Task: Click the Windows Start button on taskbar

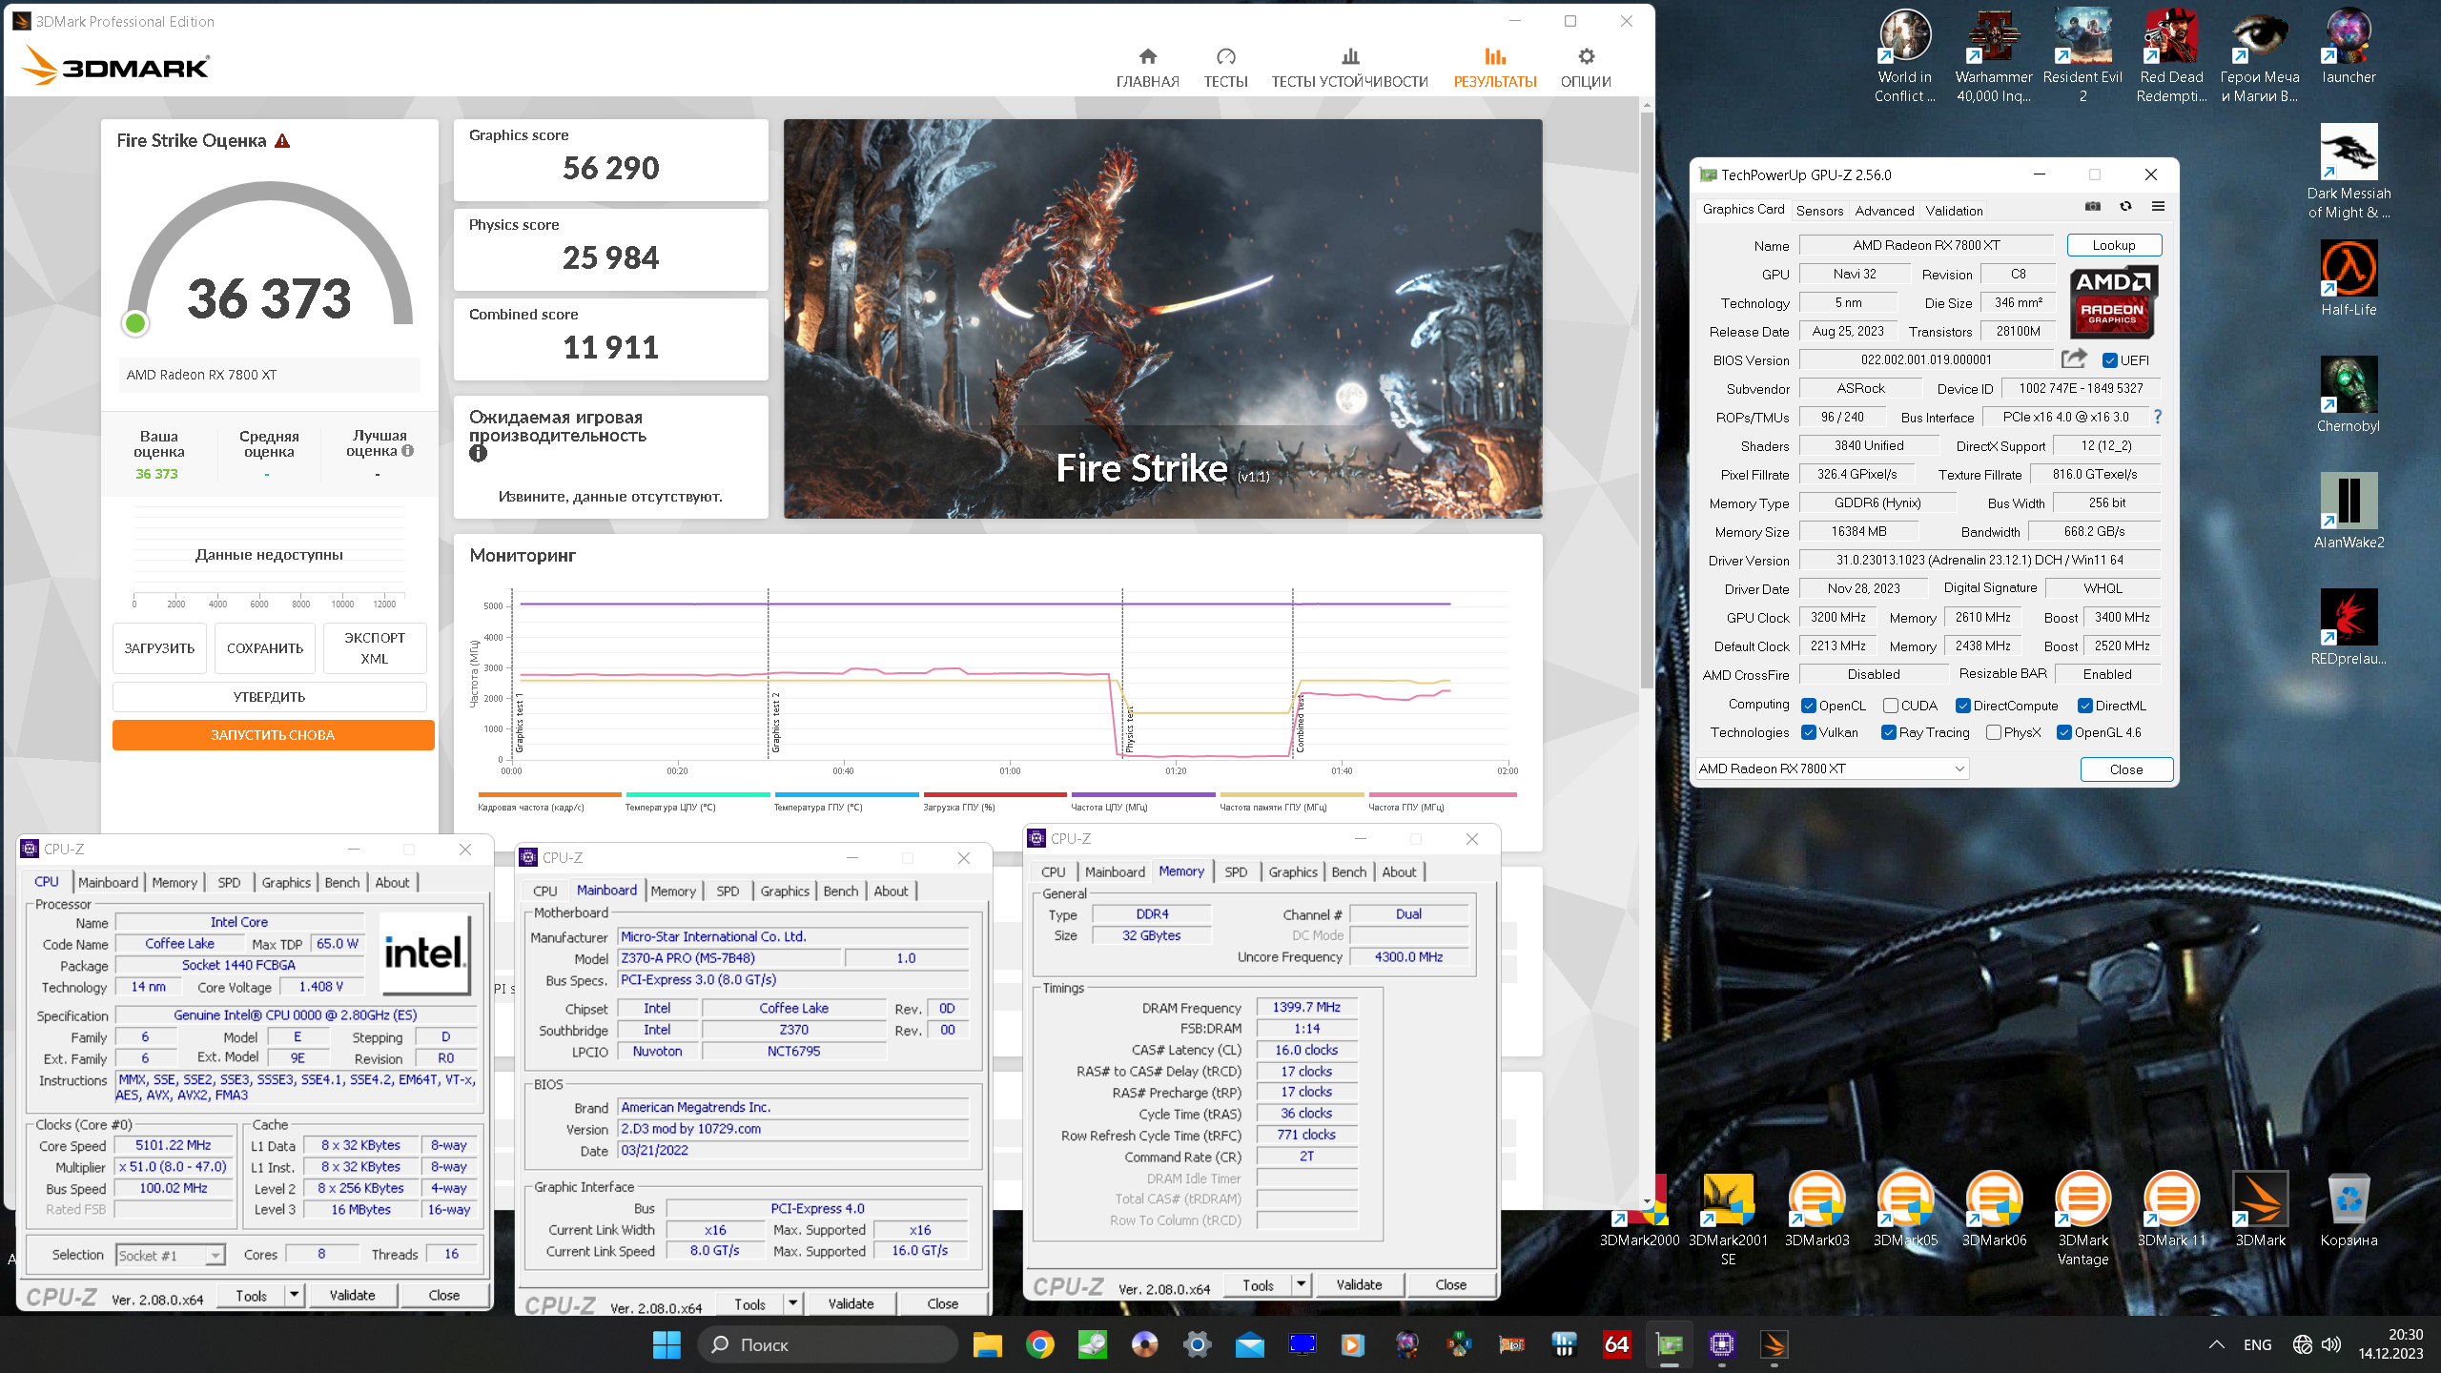Action: click(667, 1344)
